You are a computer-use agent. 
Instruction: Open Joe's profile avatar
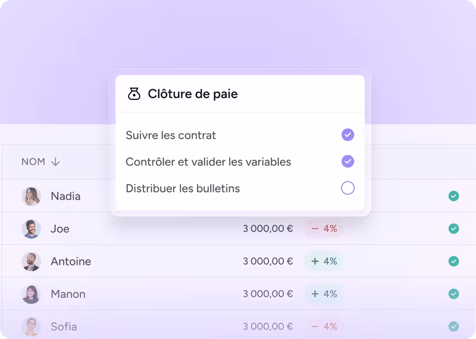coord(31,229)
